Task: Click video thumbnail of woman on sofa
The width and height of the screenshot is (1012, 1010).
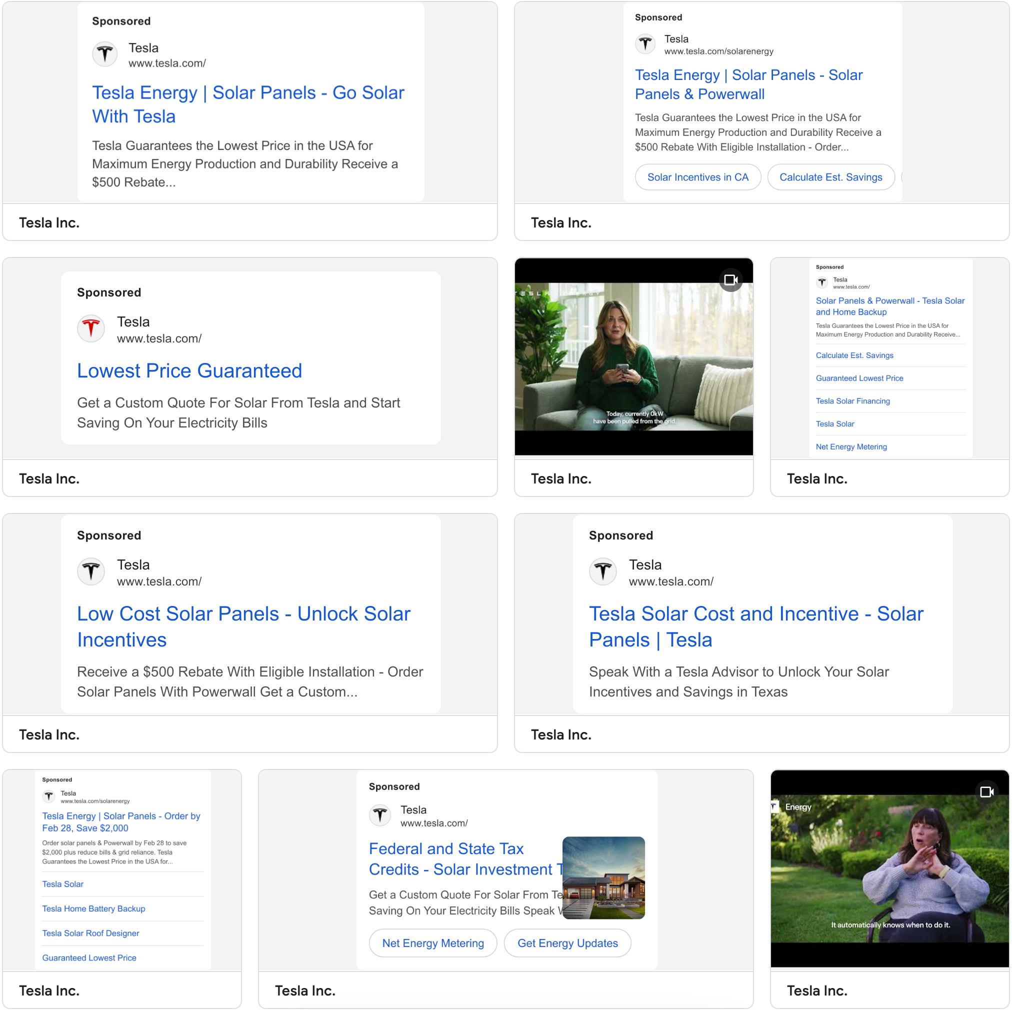Action: [634, 356]
